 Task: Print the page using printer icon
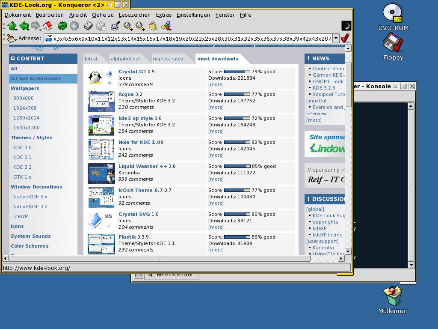[88, 26]
